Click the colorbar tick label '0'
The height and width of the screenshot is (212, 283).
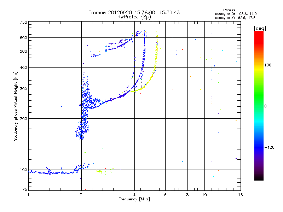pos(265,106)
